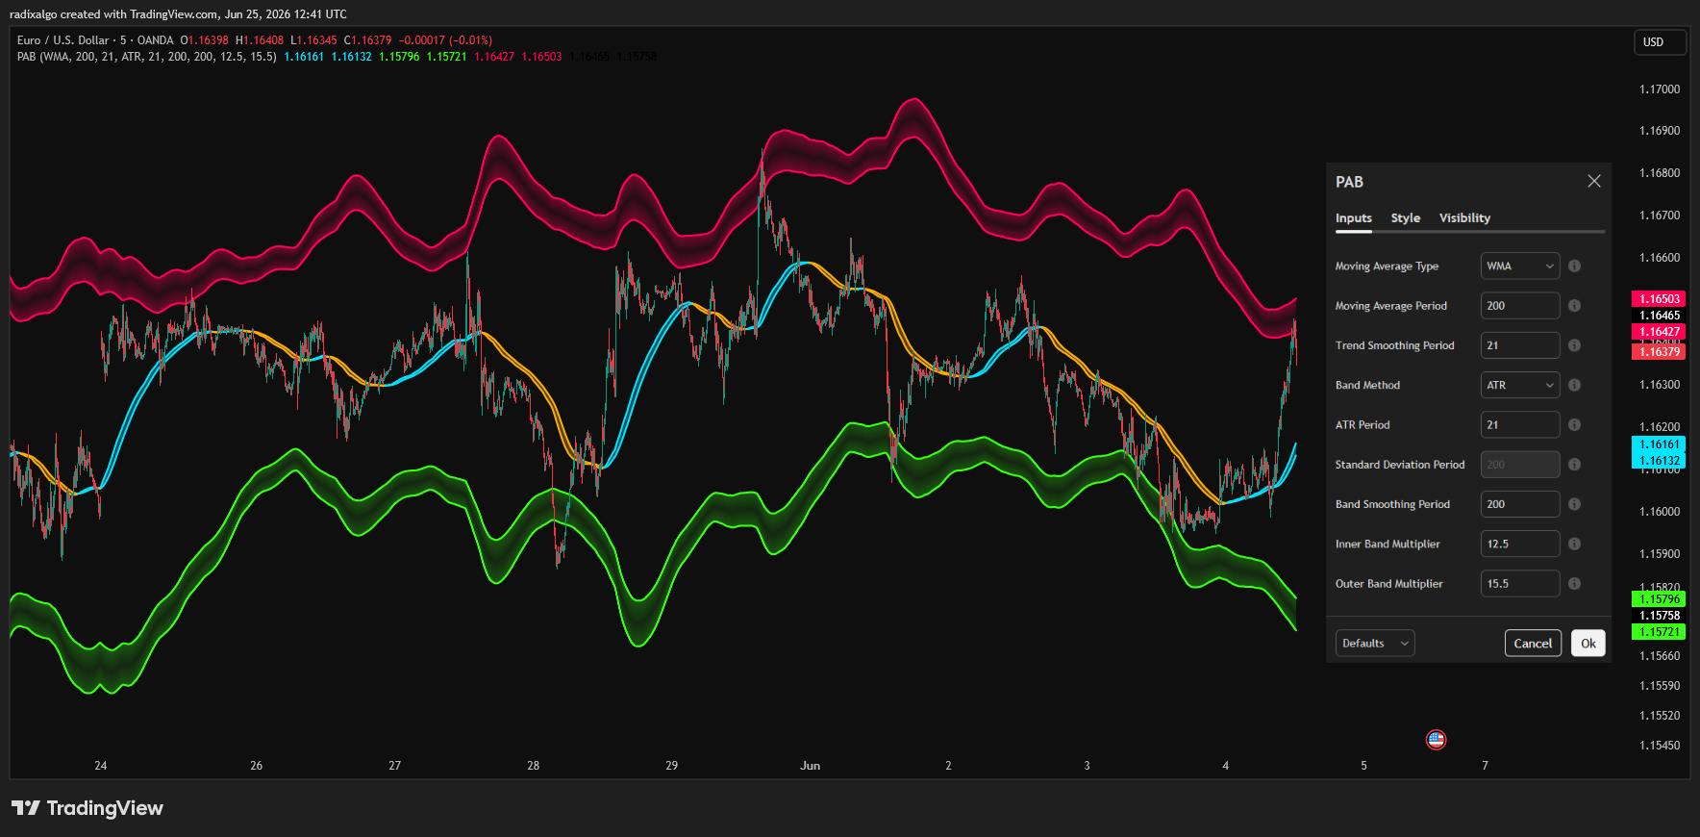Edit the Moving Average Period field
1700x837 pixels.
[x=1519, y=306]
